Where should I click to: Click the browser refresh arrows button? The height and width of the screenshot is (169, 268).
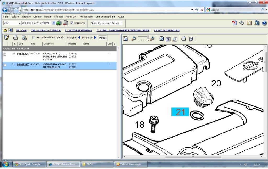(x=197, y=10)
